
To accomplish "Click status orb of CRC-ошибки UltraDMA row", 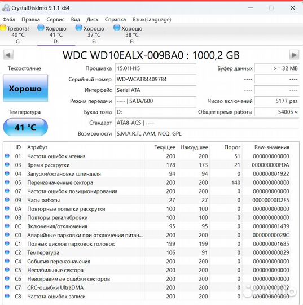I will tap(7, 287).
